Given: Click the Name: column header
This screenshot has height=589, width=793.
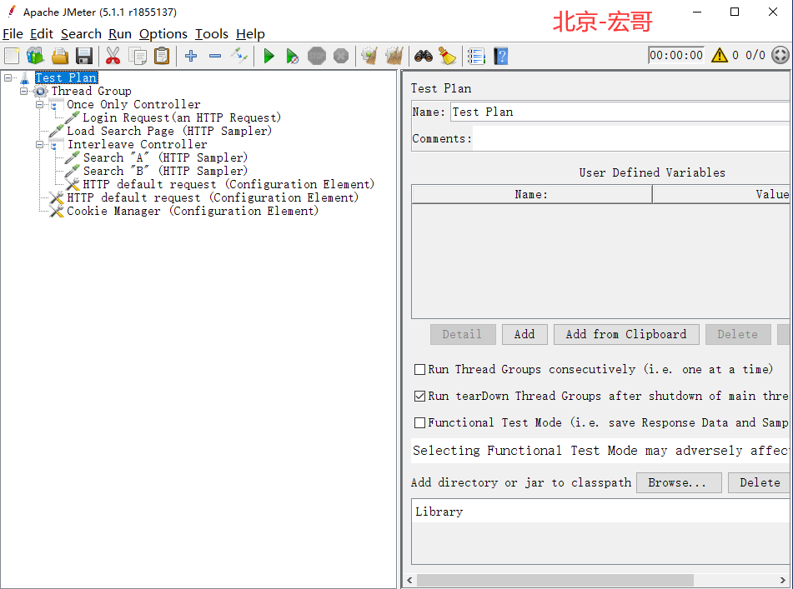Looking at the screenshot, I should coord(531,194).
